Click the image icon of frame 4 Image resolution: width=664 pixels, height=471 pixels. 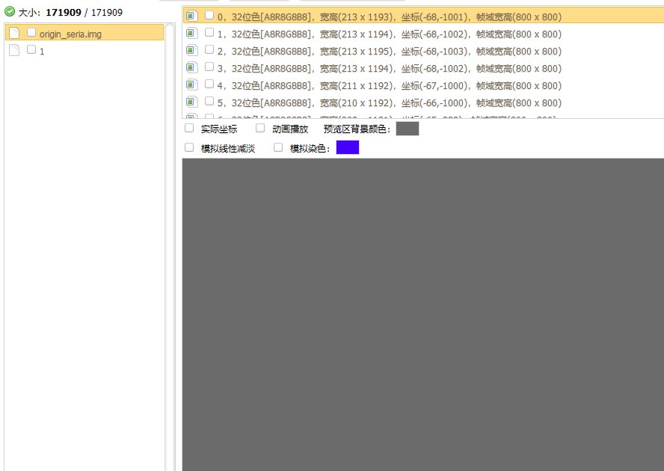pos(191,84)
